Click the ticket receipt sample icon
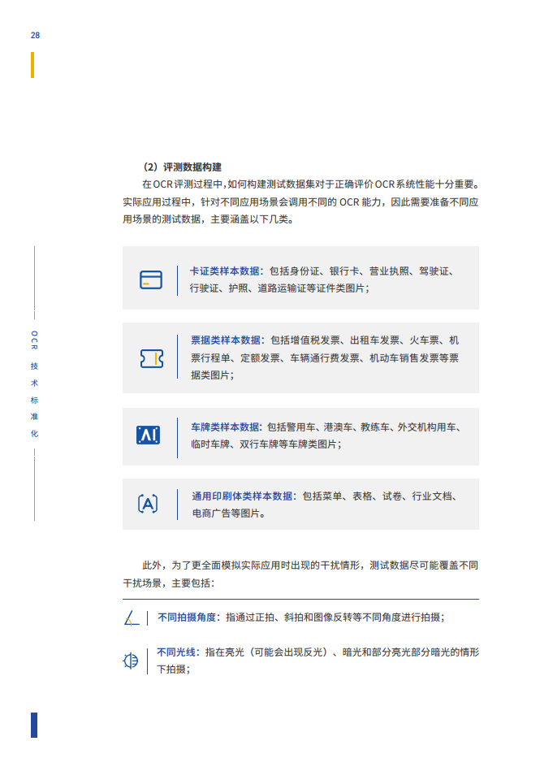Screen dimensions: 540x767 (x=152, y=358)
